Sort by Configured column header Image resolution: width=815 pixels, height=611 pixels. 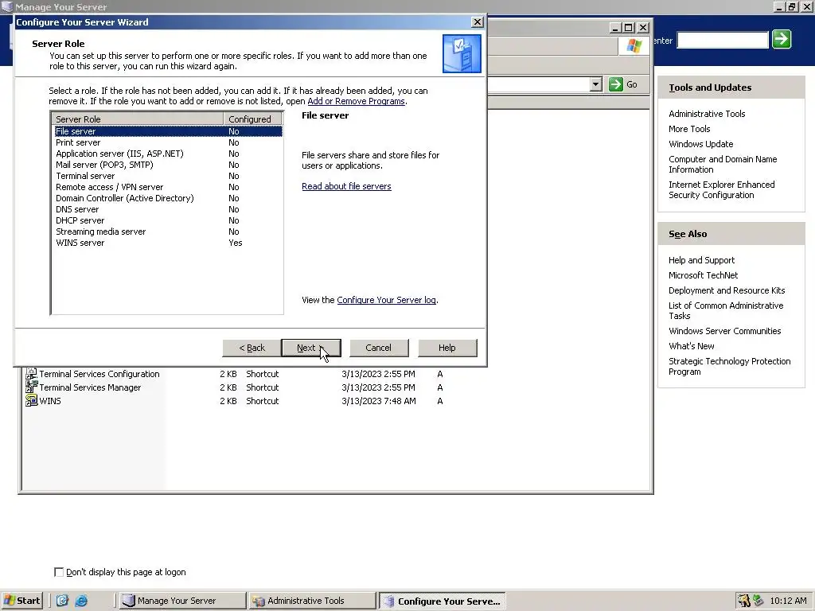pyautogui.click(x=252, y=119)
